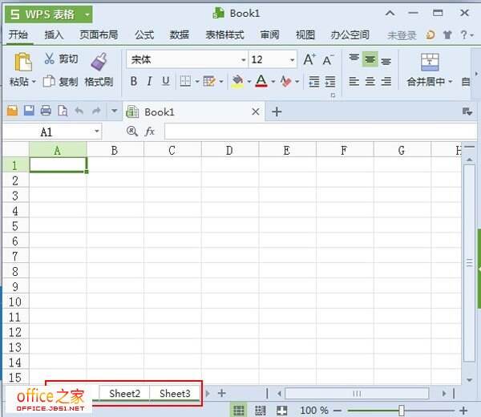Open the Insert ribbon tab
The image size is (481, 417).
(x=54, y=35)
